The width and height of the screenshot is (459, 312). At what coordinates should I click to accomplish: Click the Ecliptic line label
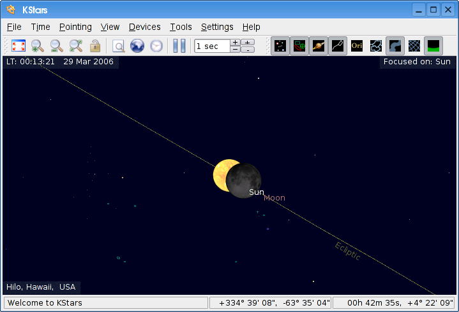click(x=348, y=251)
